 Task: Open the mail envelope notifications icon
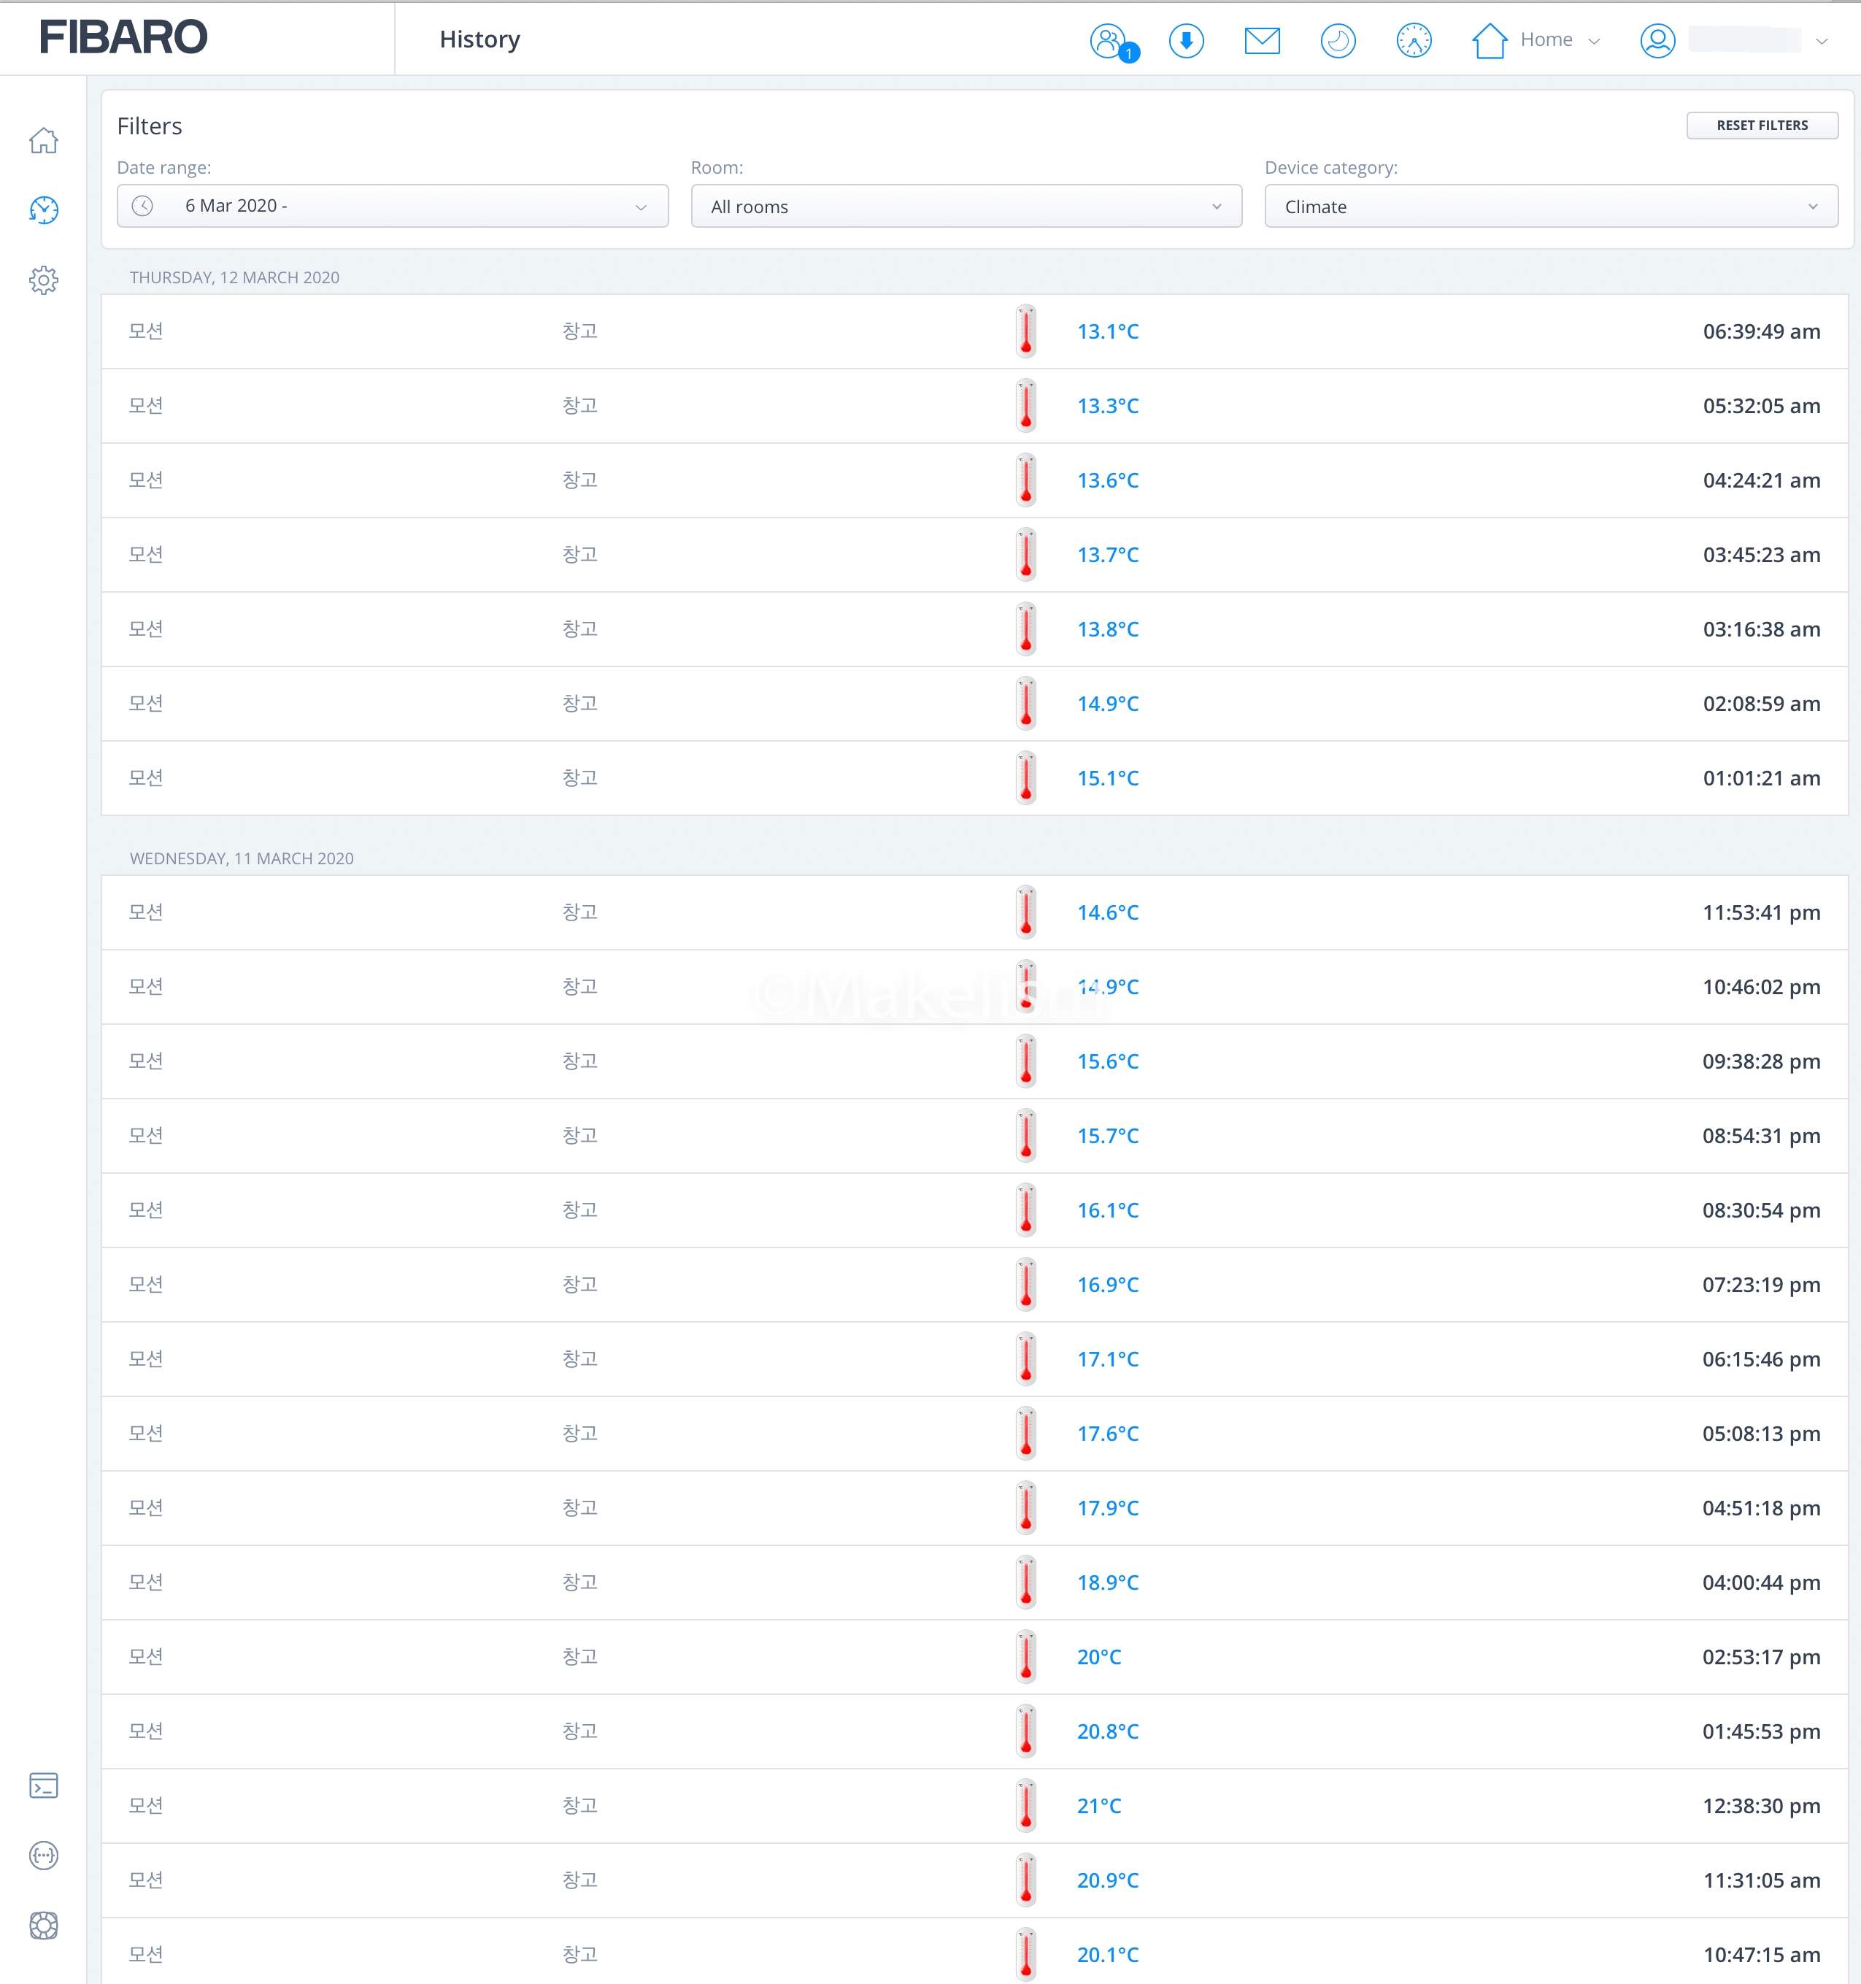1261,41
